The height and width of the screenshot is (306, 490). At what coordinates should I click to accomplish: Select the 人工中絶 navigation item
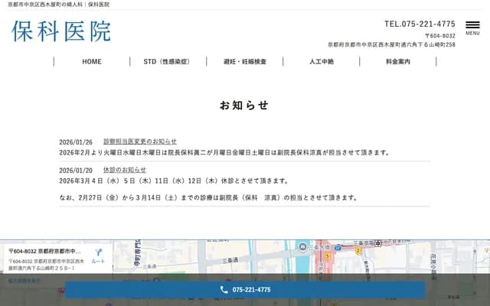[322, 61]
